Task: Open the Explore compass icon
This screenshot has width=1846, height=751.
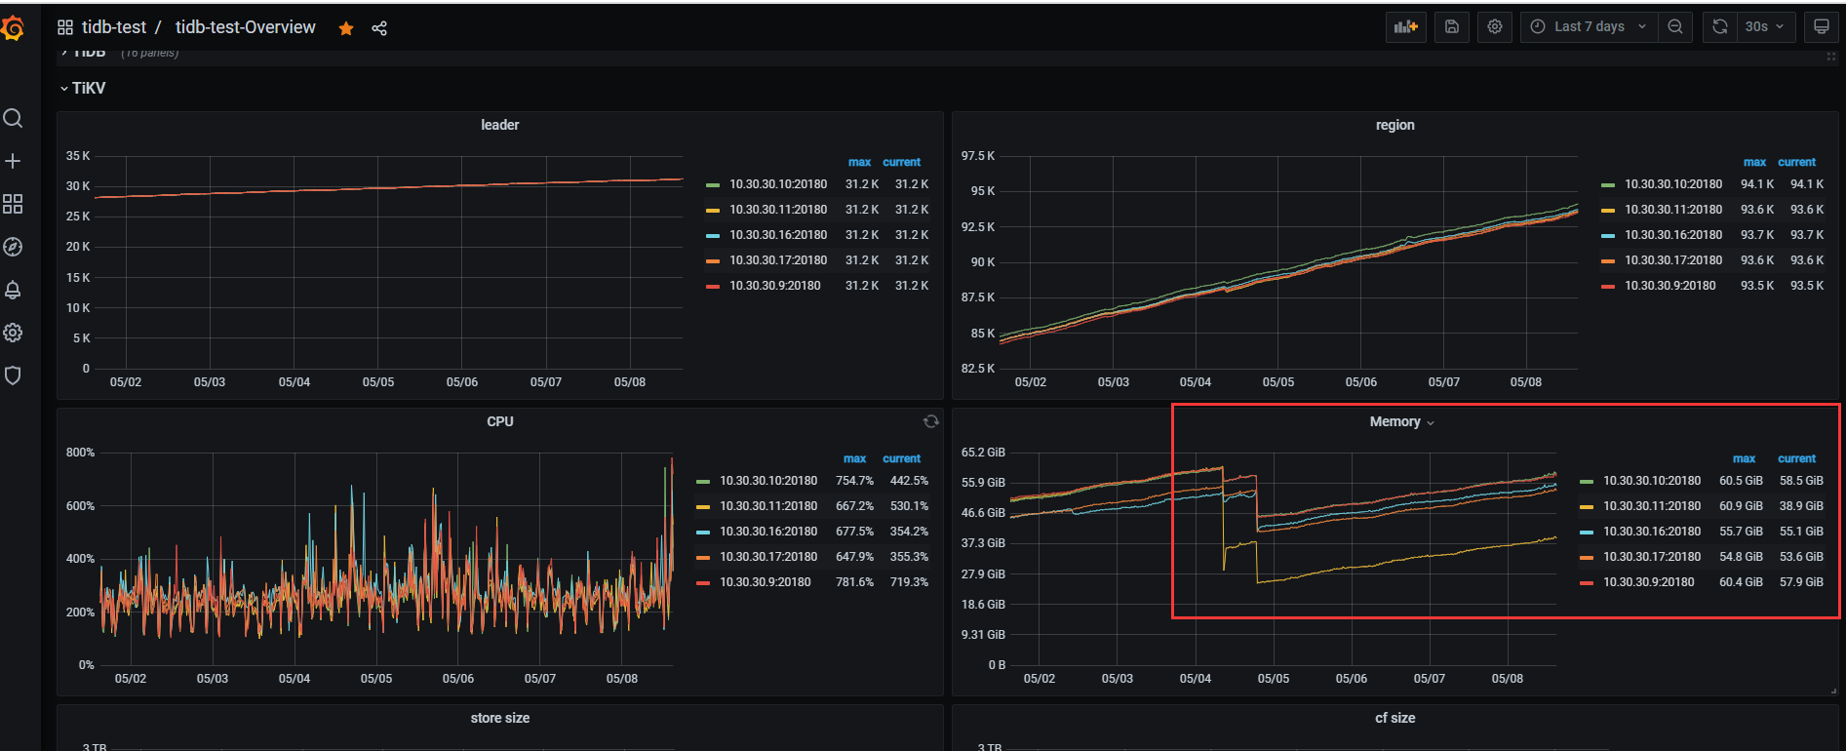Action: pos(13,247)
